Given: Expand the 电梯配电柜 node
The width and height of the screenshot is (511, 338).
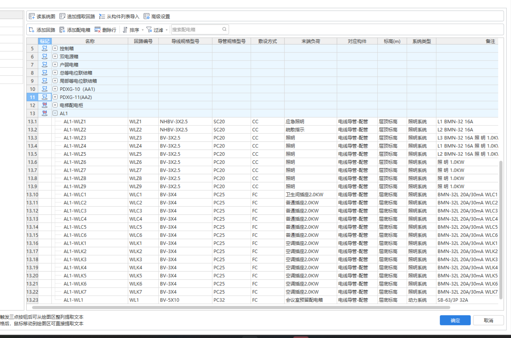Looking at the screenshot, I should coord(55,105).
